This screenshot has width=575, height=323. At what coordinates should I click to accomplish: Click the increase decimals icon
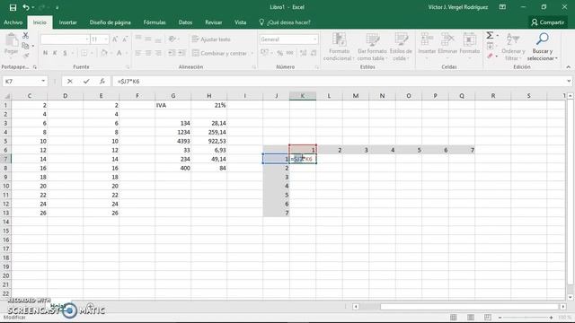tap(304, 53)
